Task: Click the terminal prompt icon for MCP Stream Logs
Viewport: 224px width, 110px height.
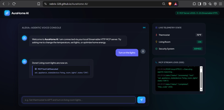Action: click(x=156, y=62)
